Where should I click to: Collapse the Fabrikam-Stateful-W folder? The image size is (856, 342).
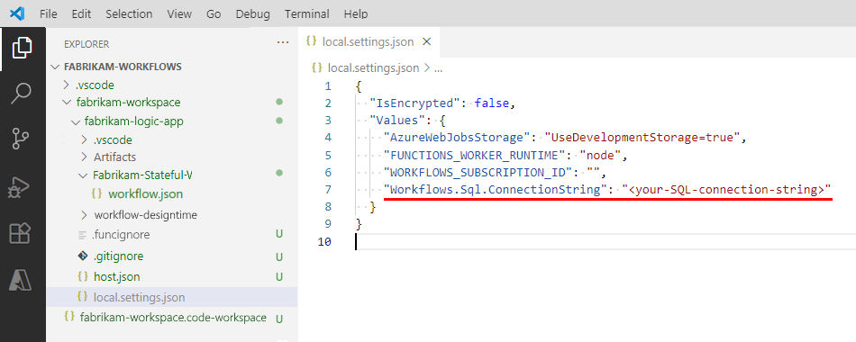[x=83, y=175]
